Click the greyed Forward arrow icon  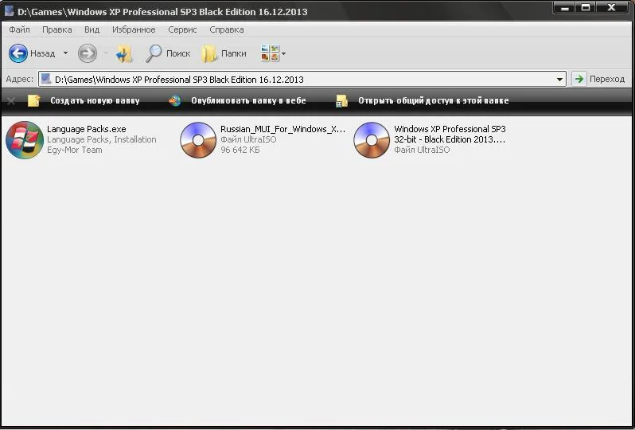point(88,53)
